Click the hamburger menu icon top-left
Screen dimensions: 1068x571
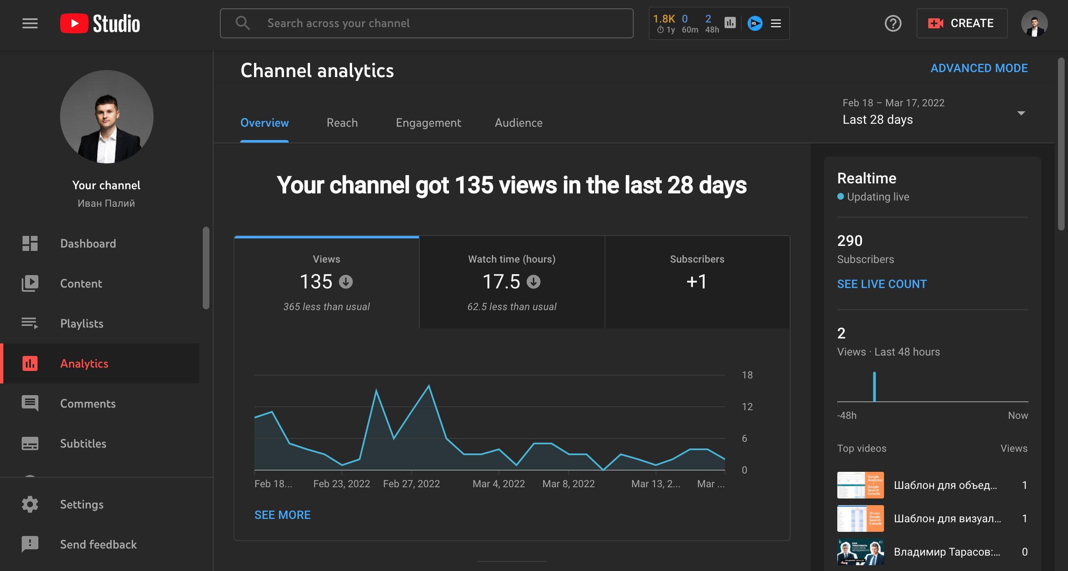29,23
